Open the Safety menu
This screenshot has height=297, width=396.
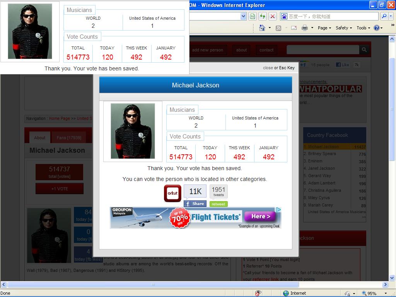point(343,28)
